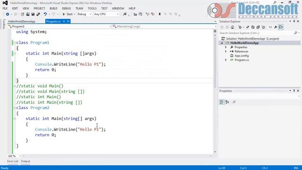Click the green Start debugging button

point(67,14)
